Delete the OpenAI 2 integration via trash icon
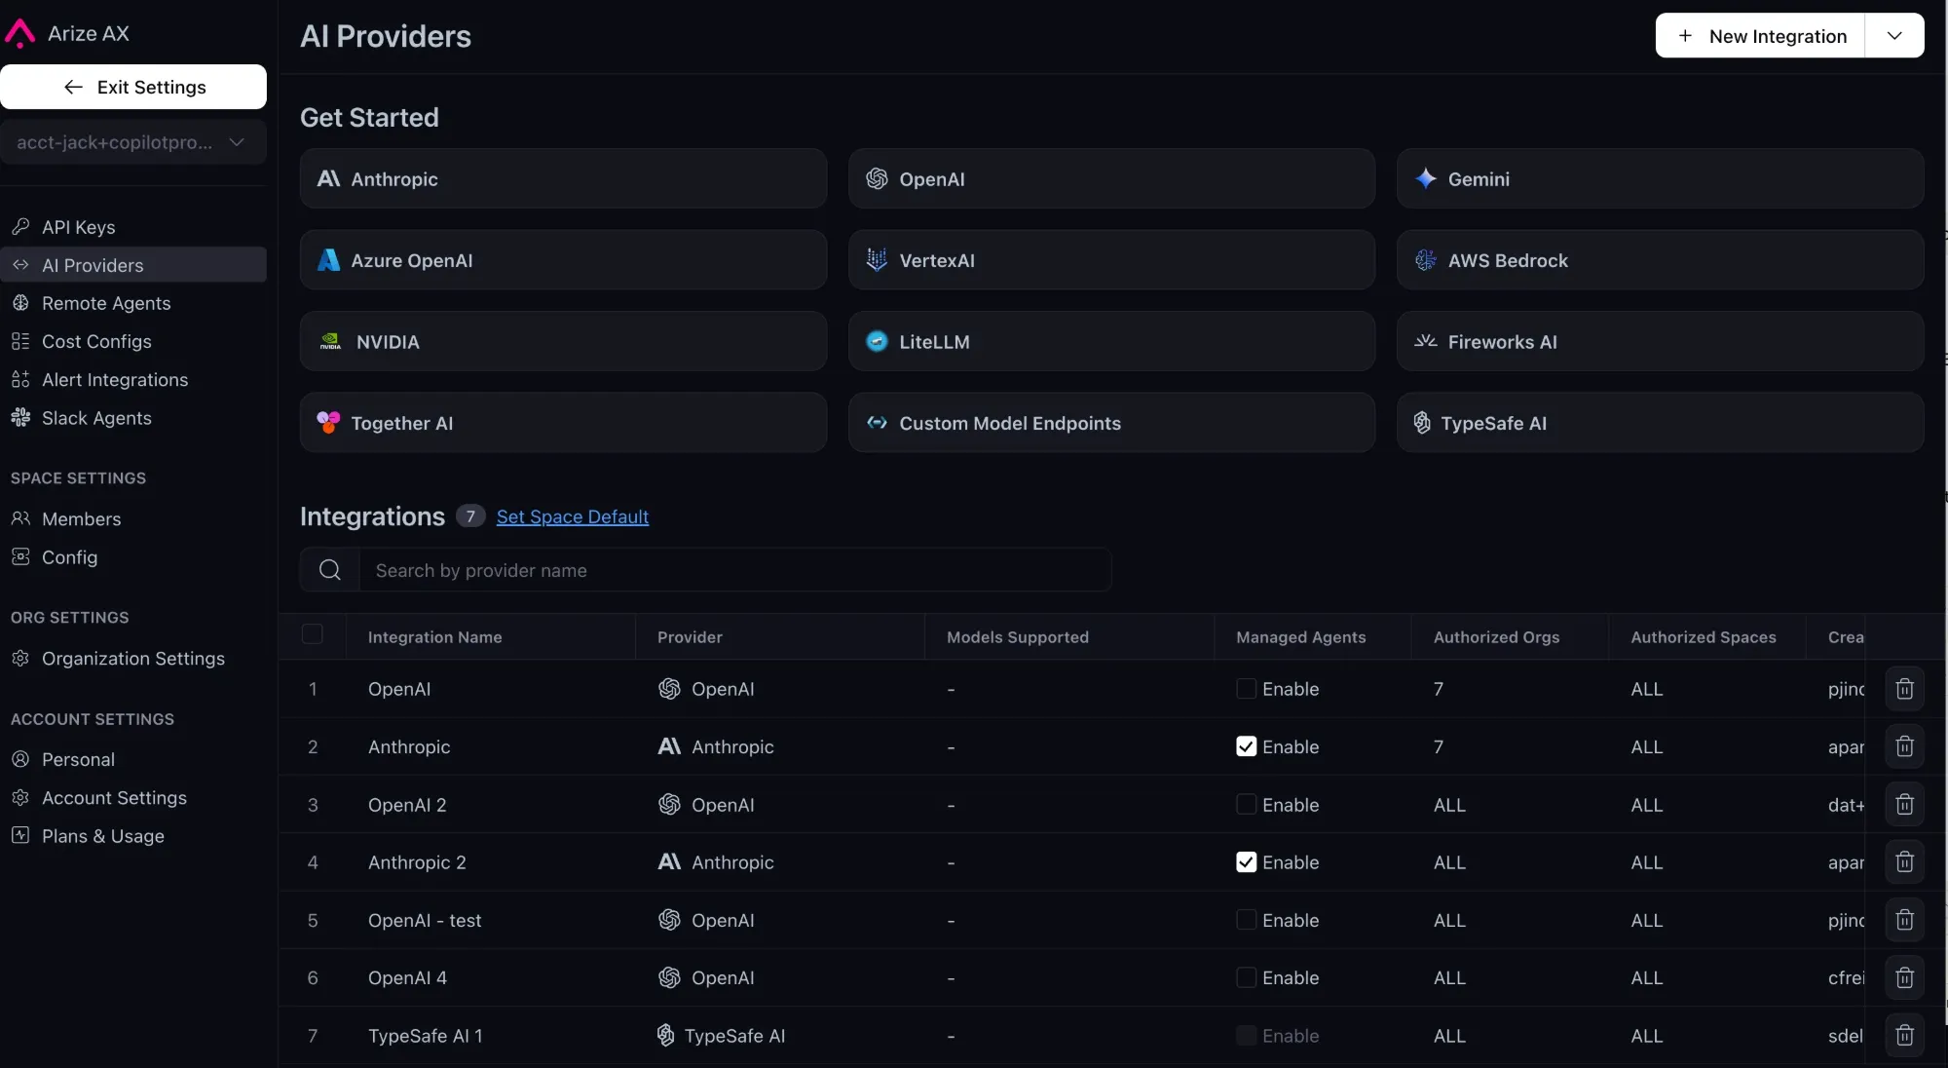Image resolution: width=1948 pixels, height=1068 pixels. coord(1904,805)
